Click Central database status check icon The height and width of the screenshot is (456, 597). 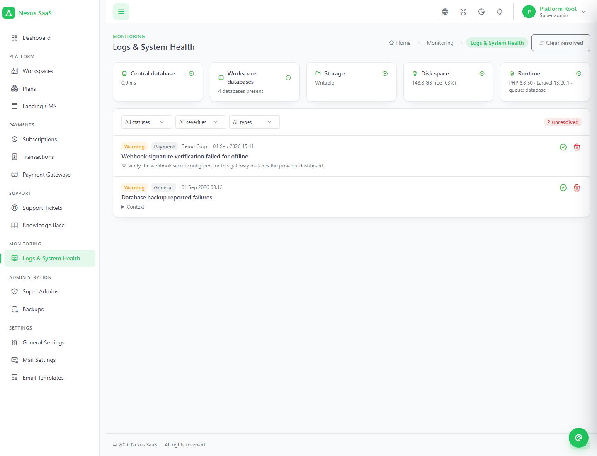click(192, 73)
